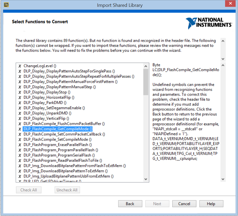Select DLP_Display_DisplayPatternManualStep () row
Screen dimensions: 238x216
(x=60, y=87)
